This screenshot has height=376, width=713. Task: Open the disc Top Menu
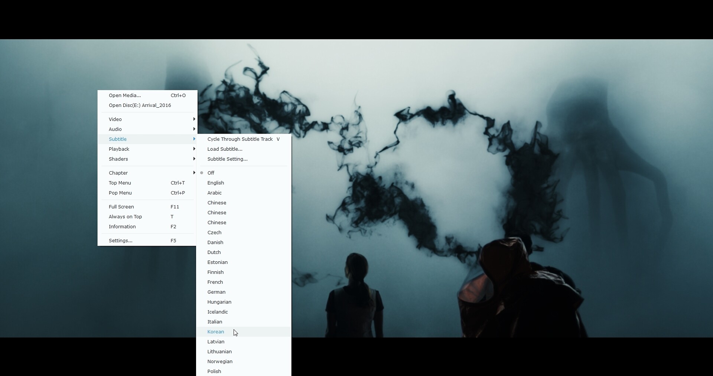(120, 183)
